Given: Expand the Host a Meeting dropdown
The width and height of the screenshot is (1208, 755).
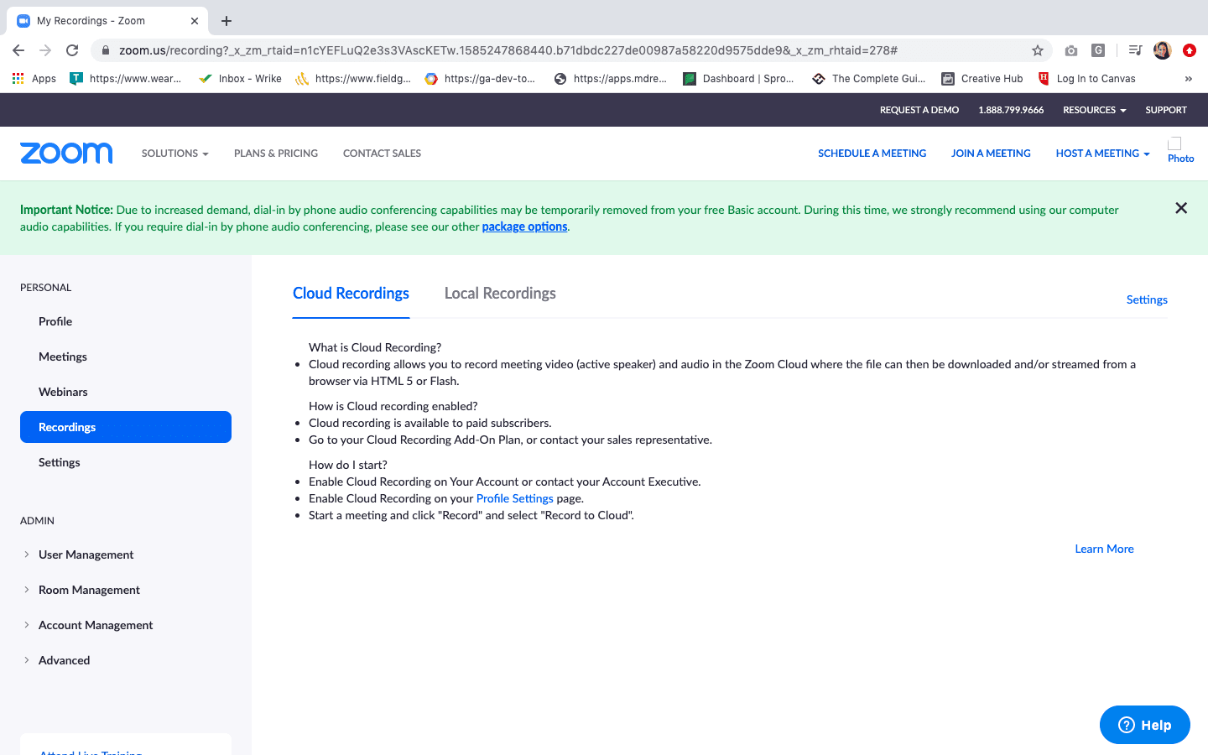Looking at the screenshot, I should click(1102, 154).
